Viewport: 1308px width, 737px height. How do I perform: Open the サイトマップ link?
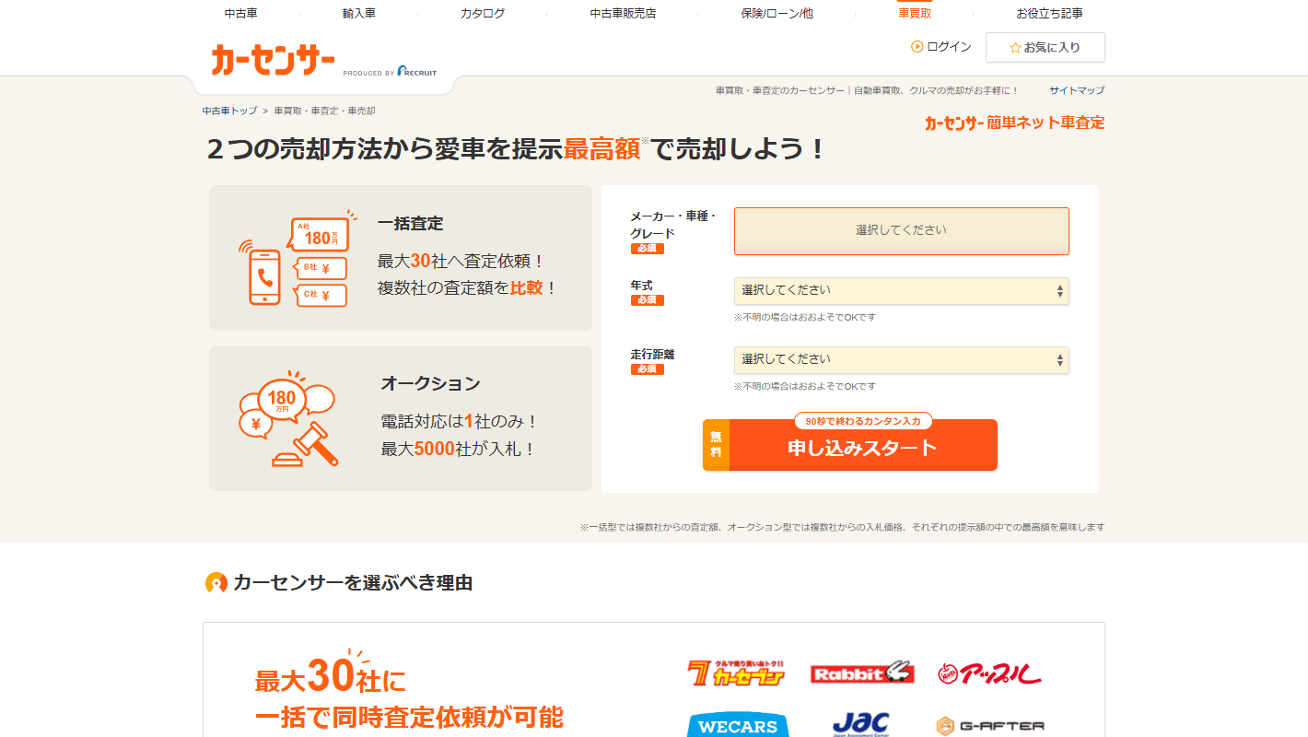pyautogui.click(x=1077, y=90)
